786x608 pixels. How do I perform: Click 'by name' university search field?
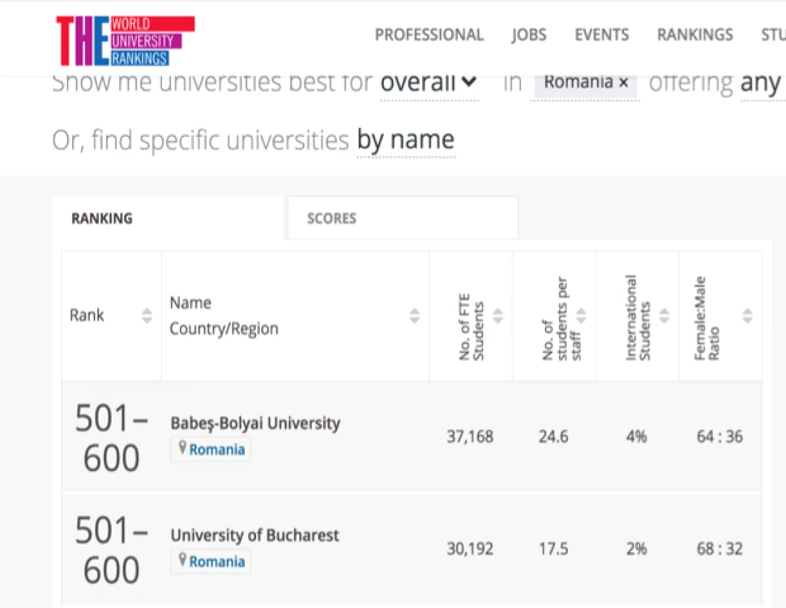(x=405, y=140)
